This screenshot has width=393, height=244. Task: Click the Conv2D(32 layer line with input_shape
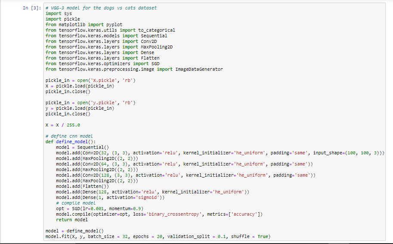(220, 153)
